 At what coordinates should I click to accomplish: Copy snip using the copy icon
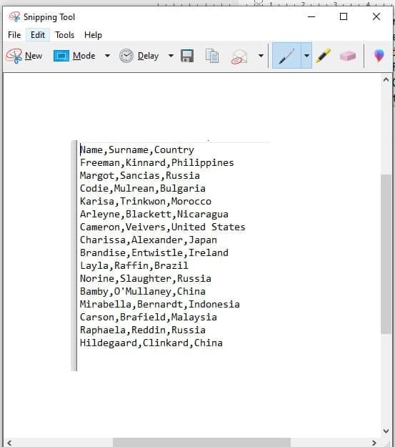click(212, 56)
